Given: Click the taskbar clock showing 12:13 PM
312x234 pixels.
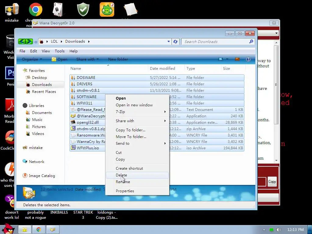Looking at the screenshot, I should coord(295,230).
